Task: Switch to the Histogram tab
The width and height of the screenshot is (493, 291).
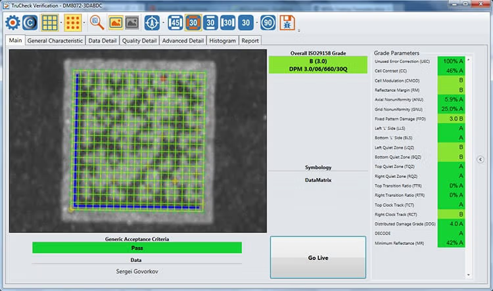Action: (x=222, y=40)
